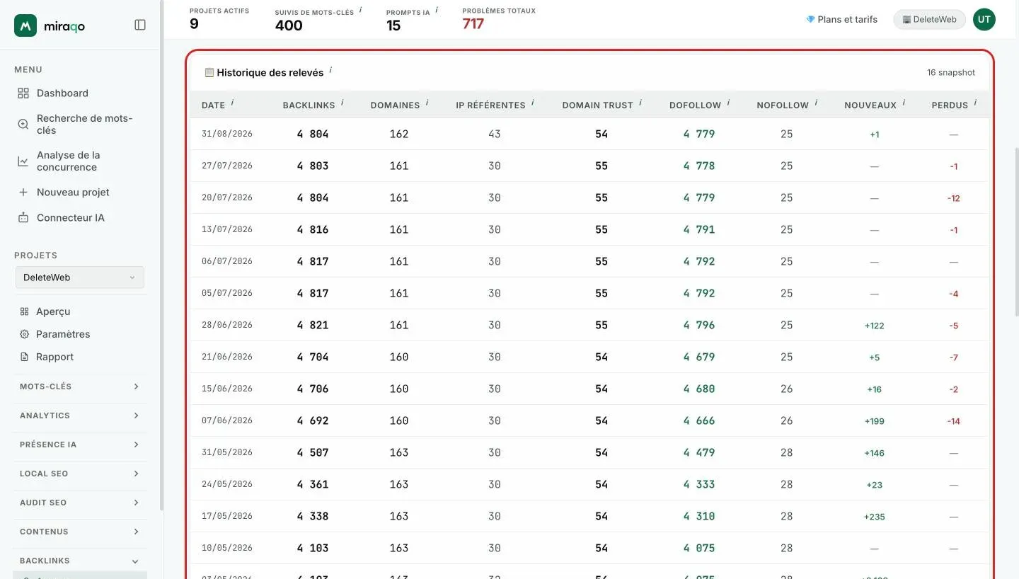The image size is (1019, 579).
Task: Click the DATE column header
Action: coord(213,105)
